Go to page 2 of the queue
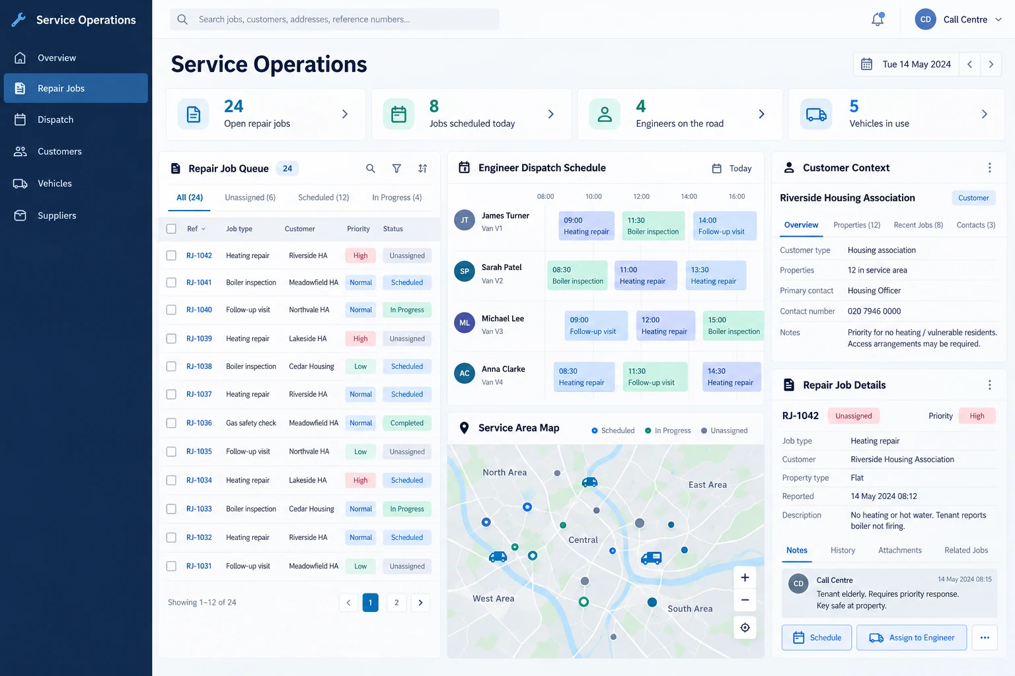This screenshot has width=1015, height=676. click(x=396, y=603)
